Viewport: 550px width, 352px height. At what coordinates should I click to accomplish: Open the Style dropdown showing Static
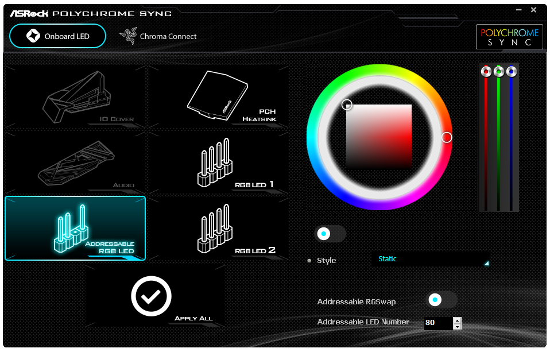[x=431, y=260]
